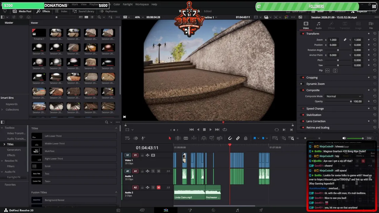Toggle the Loop playback icon
379x213 pixels.
click(225, 130)
